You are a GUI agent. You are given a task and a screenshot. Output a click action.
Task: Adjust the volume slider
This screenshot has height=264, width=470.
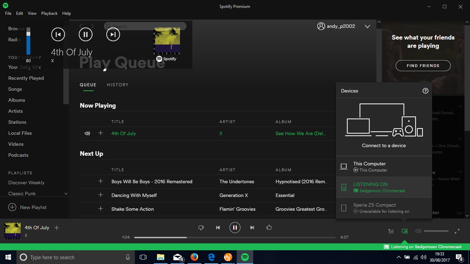coord(436,231)
